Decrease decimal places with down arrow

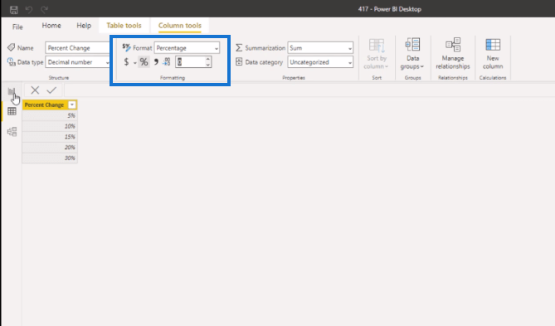208,65
